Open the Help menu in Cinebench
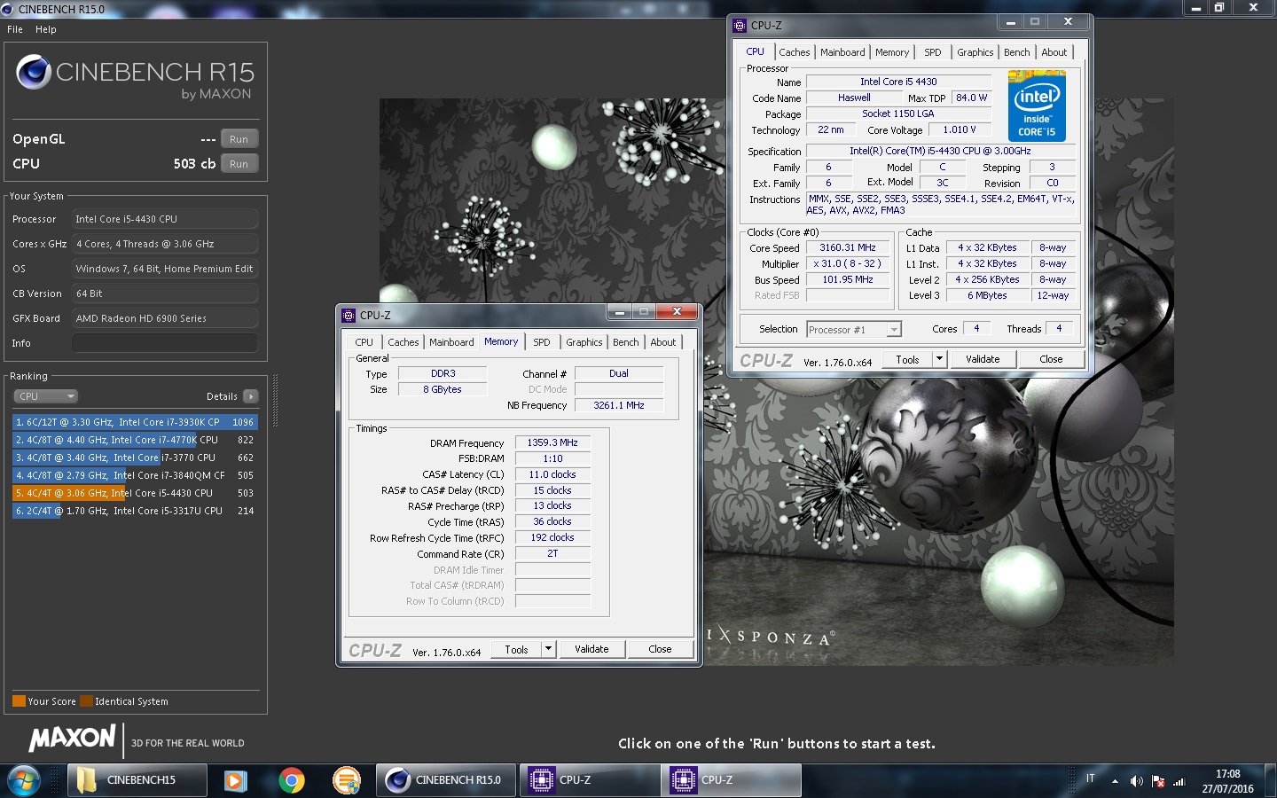Viewport: 1277px width, 798px height. 46,29
